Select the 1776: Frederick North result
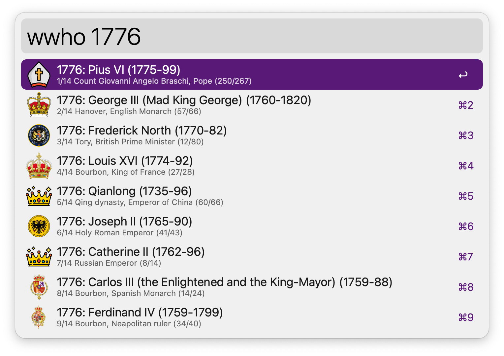 coord(252,135)
